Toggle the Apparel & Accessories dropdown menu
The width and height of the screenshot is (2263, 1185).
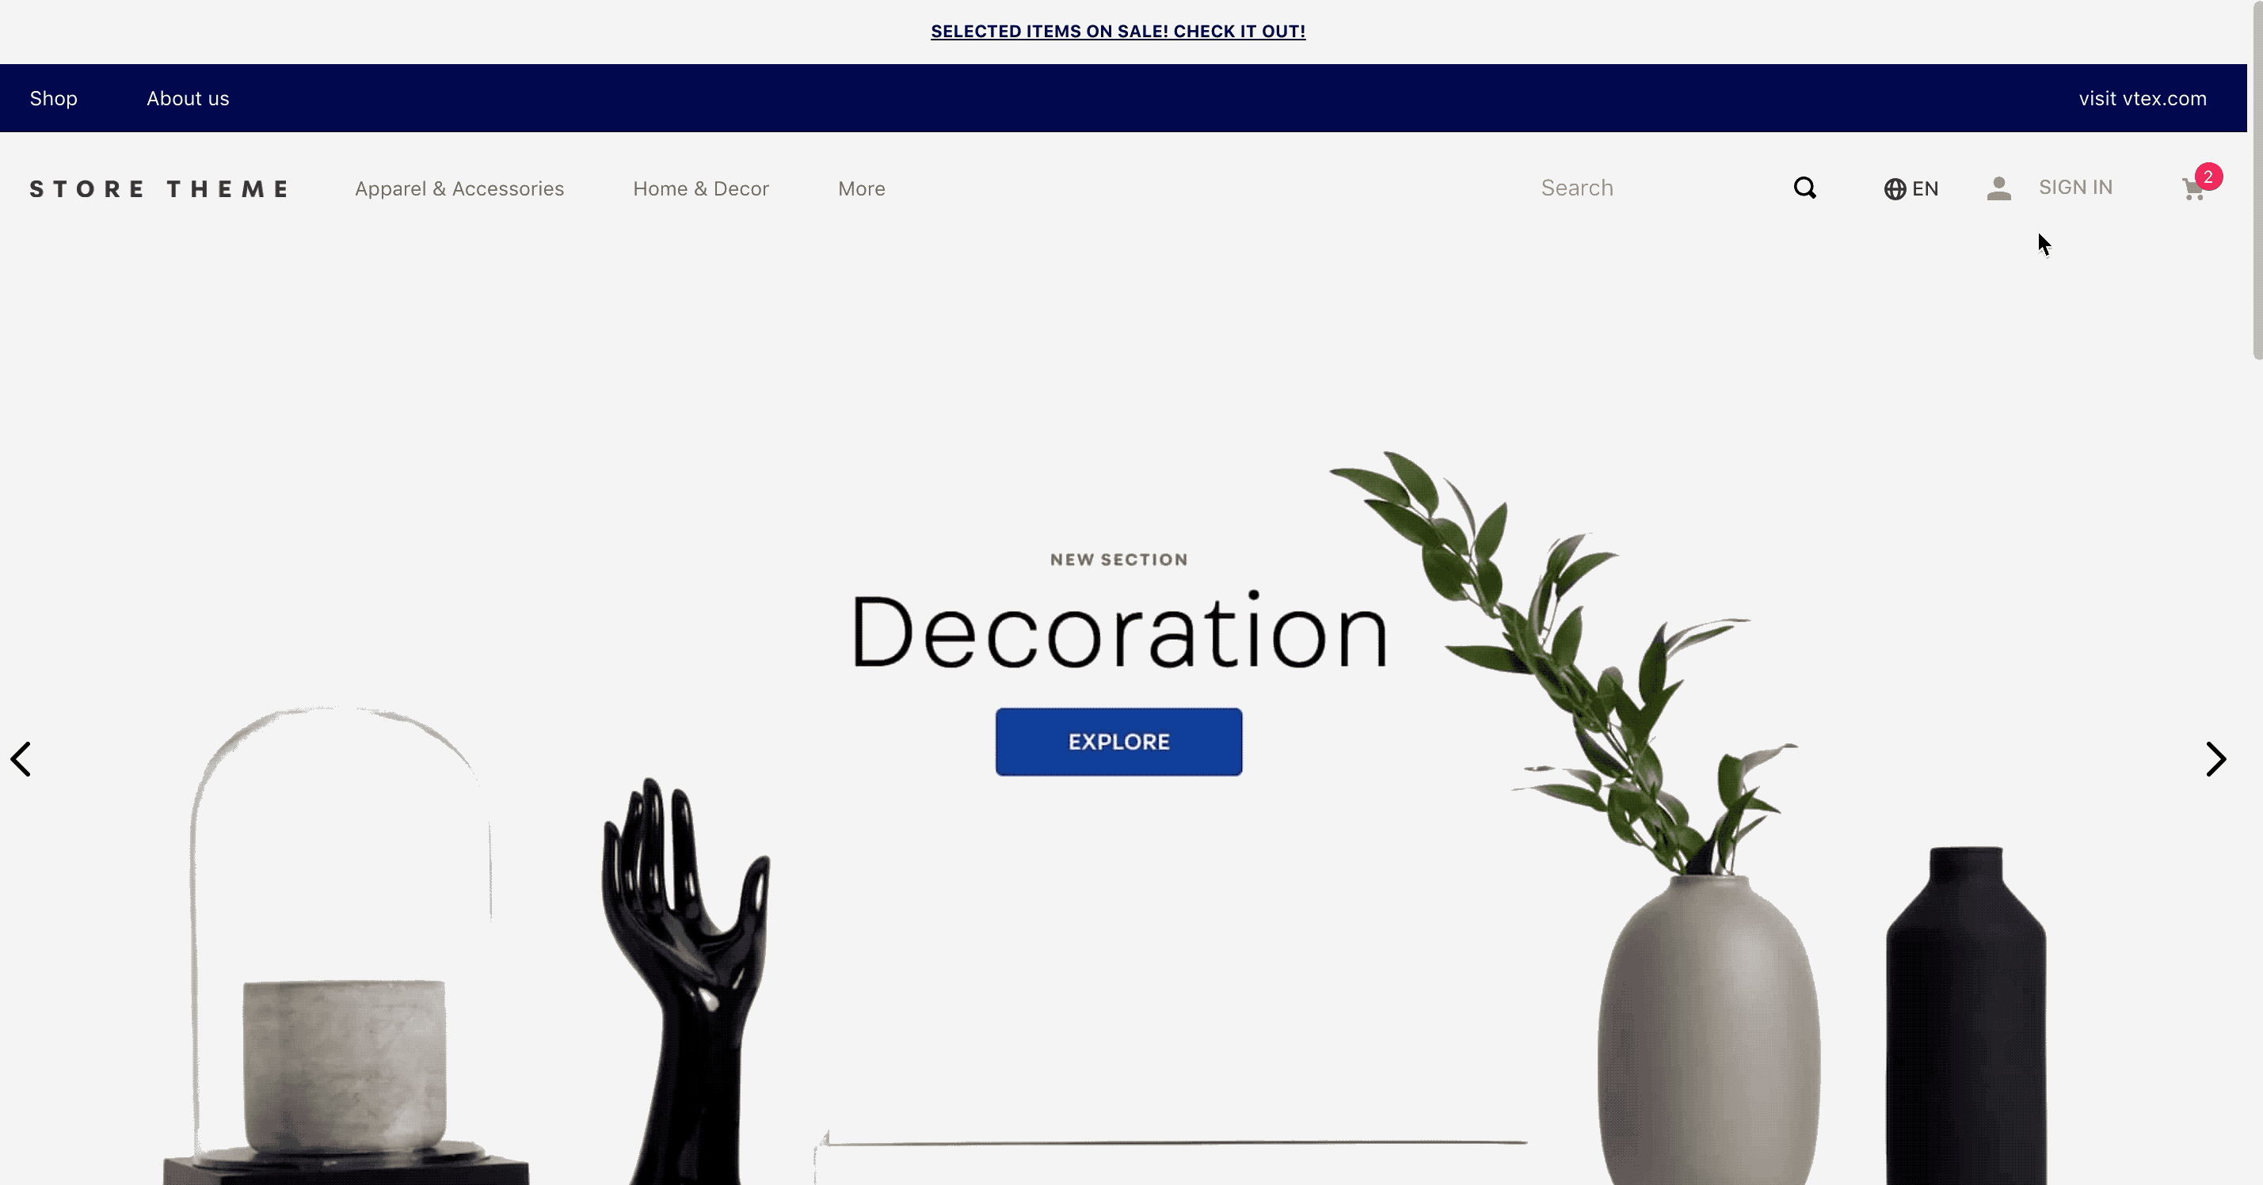coord(458,187)
